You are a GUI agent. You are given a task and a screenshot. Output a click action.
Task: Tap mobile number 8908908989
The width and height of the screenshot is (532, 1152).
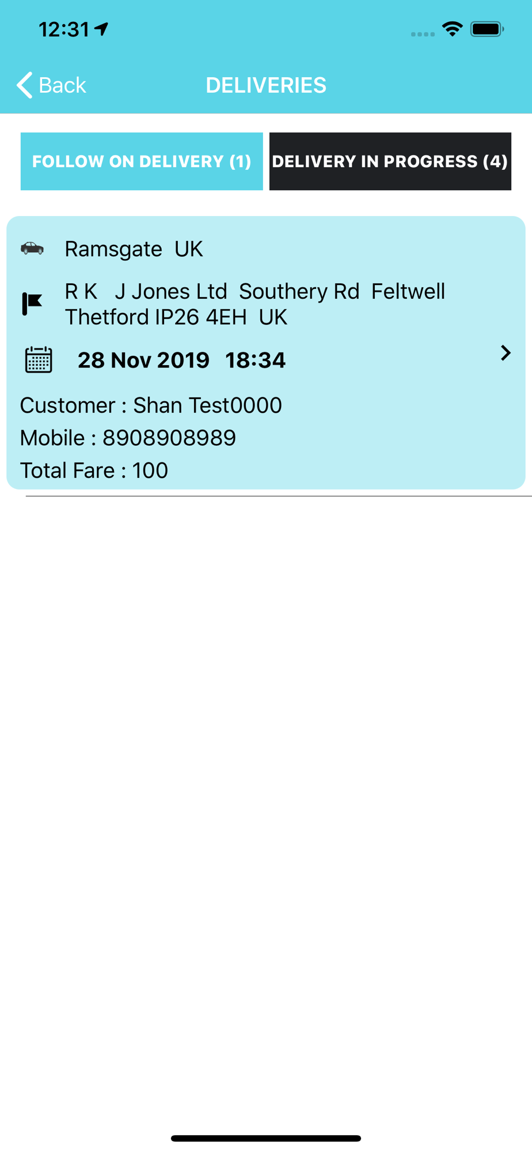[169, 438]
